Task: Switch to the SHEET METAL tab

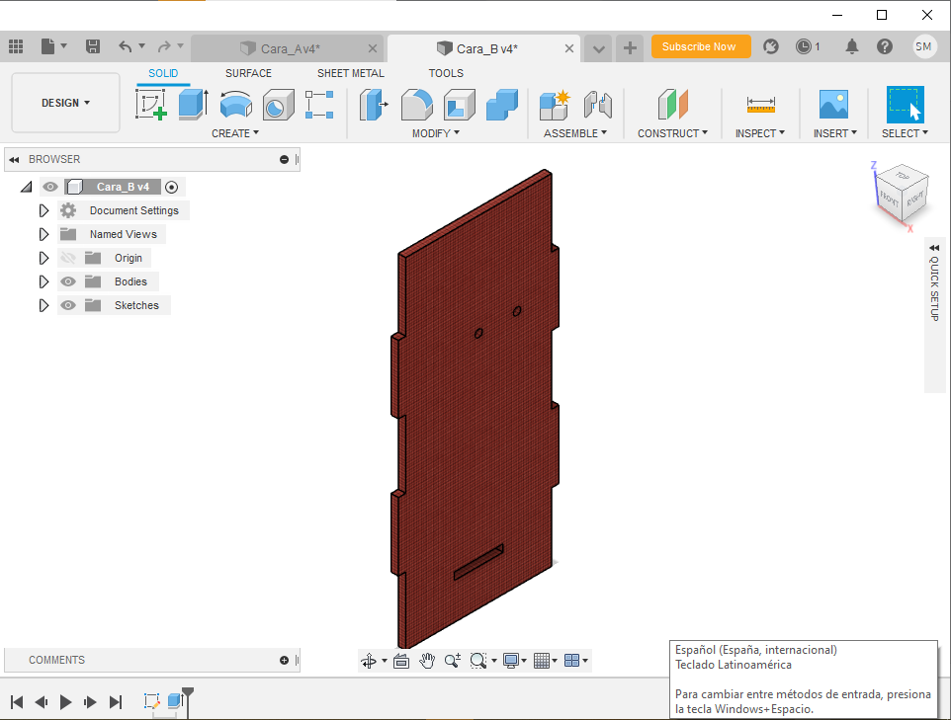Action: (351, 73)
